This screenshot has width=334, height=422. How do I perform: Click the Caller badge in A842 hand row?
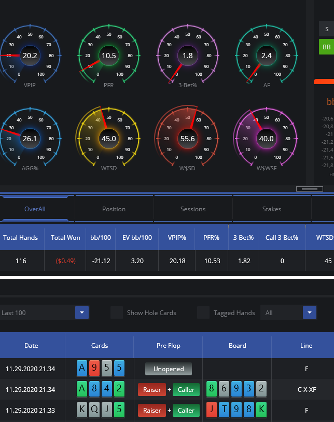[186, 390]
